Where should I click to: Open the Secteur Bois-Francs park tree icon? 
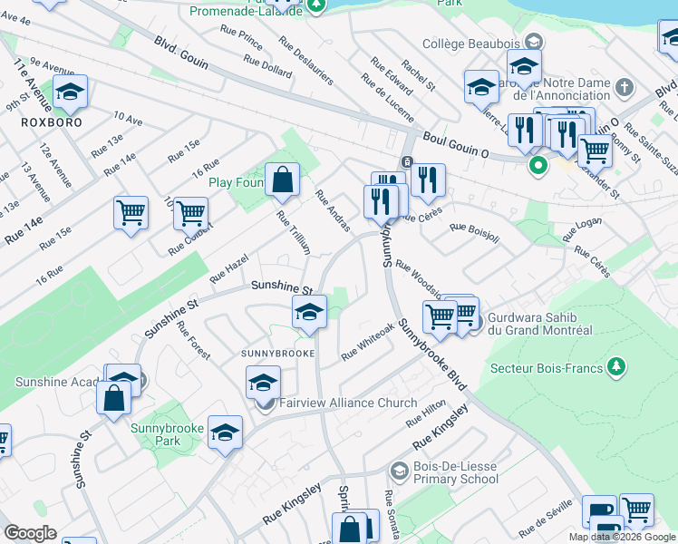click(615, 366)
